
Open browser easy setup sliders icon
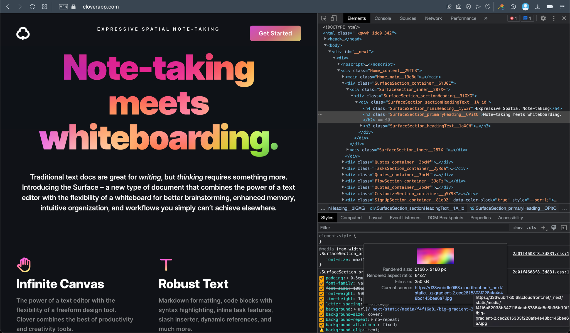click(562, 7)
